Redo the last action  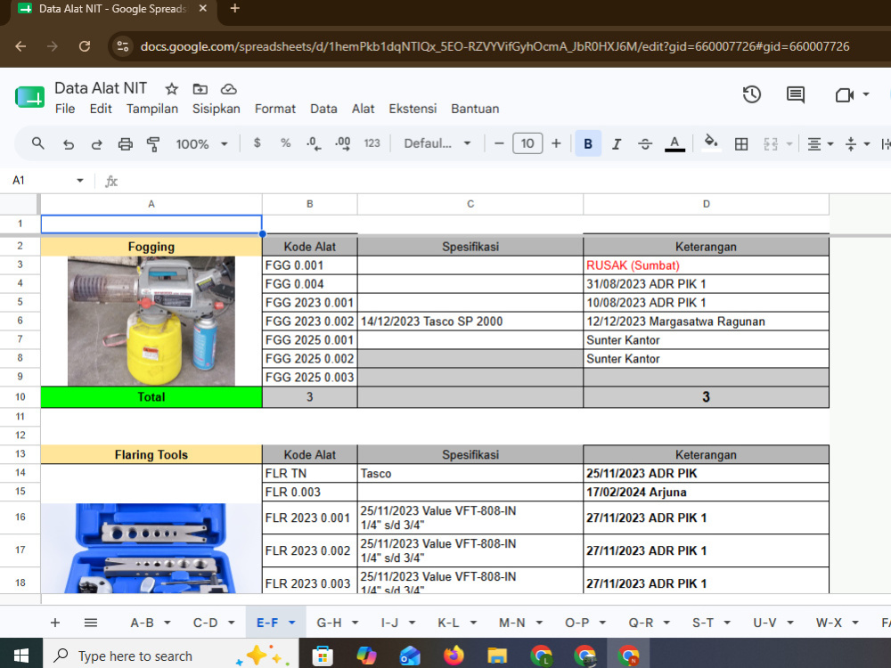(x=96, y=144)
